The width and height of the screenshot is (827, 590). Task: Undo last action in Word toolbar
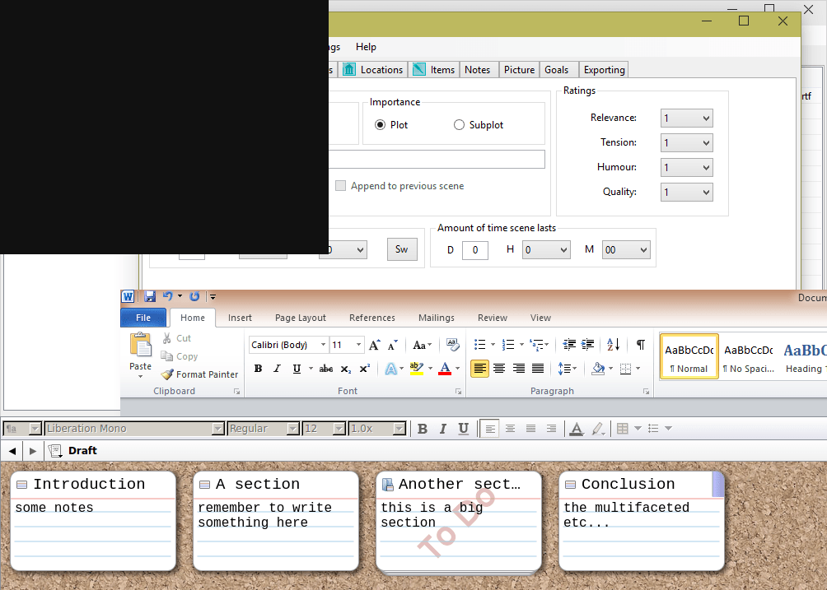168,296
